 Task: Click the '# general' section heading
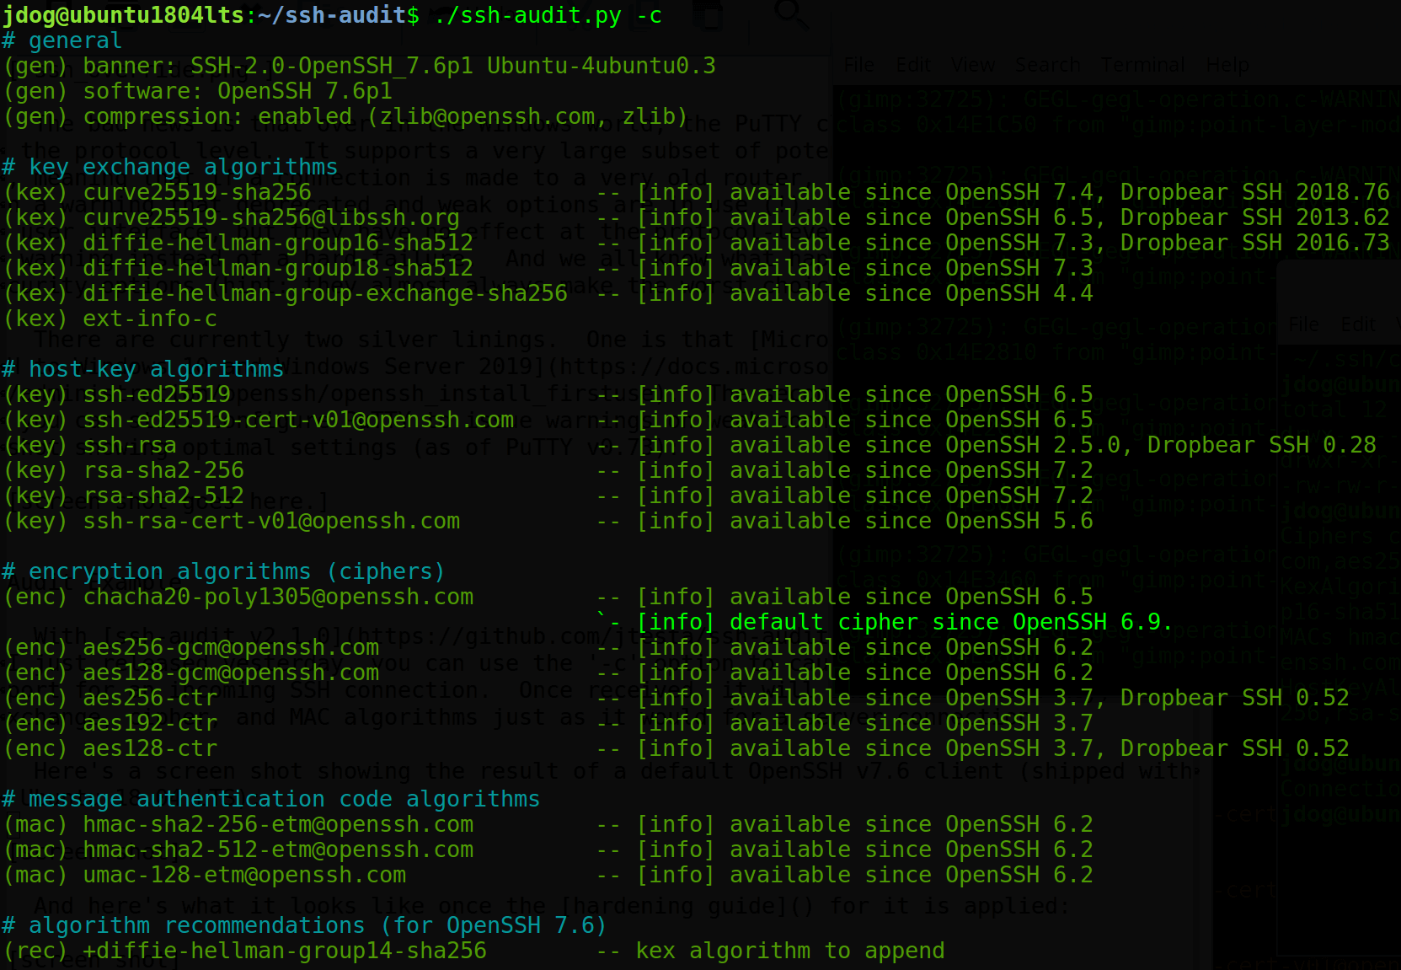pyautogui.click(x=62, y=40)
